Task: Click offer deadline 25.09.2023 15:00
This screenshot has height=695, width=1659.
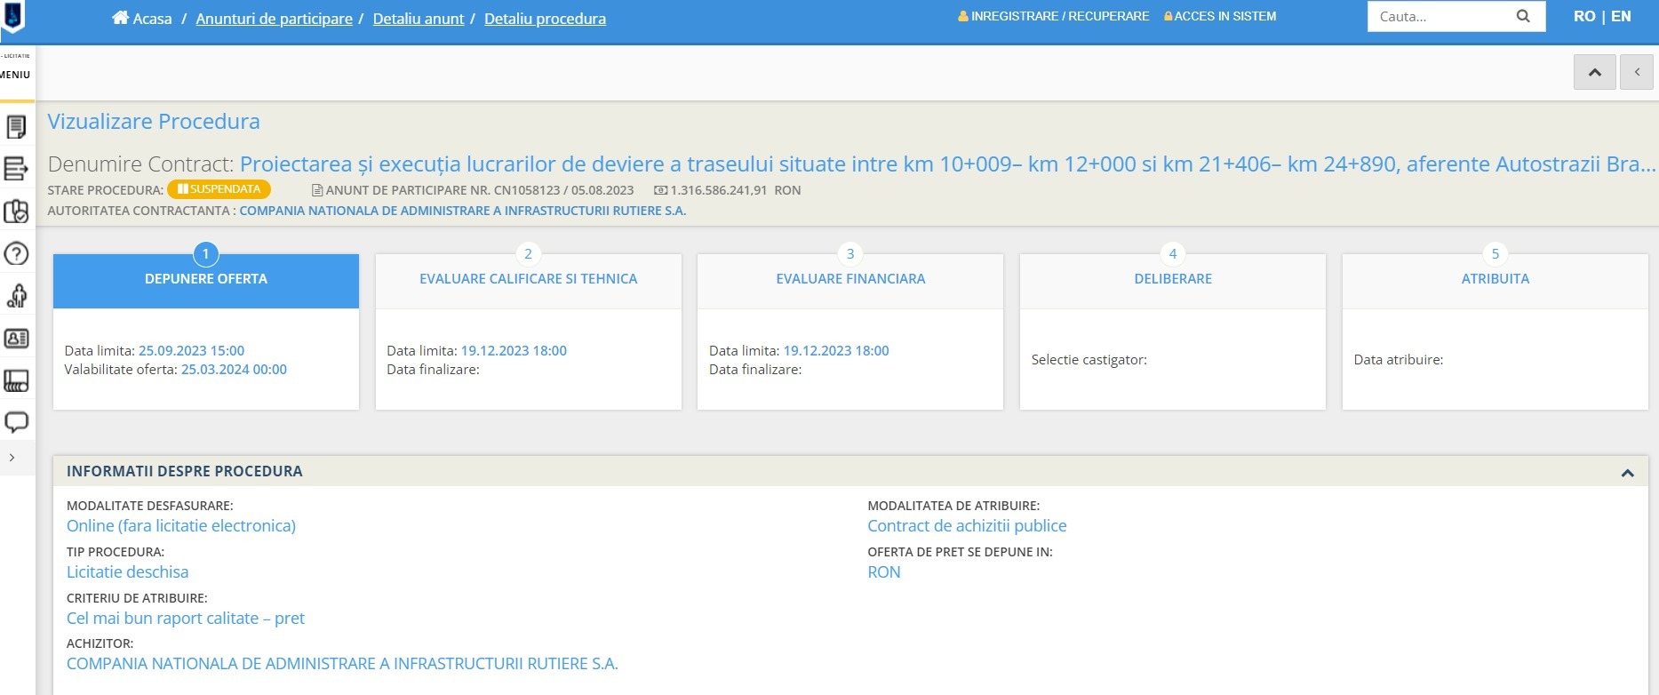Action: coord(191,351)
